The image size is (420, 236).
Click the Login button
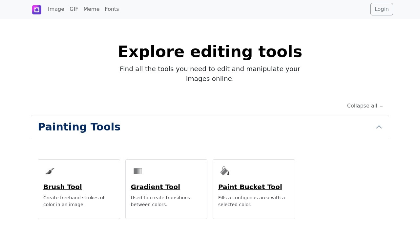pyautogui.click(x=381, y=9)
